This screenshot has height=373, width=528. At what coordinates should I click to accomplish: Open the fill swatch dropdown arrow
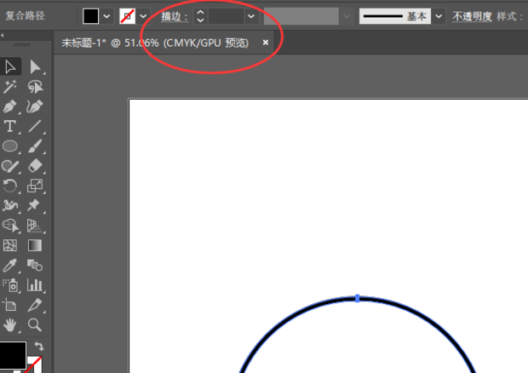(x=106, y=16)
